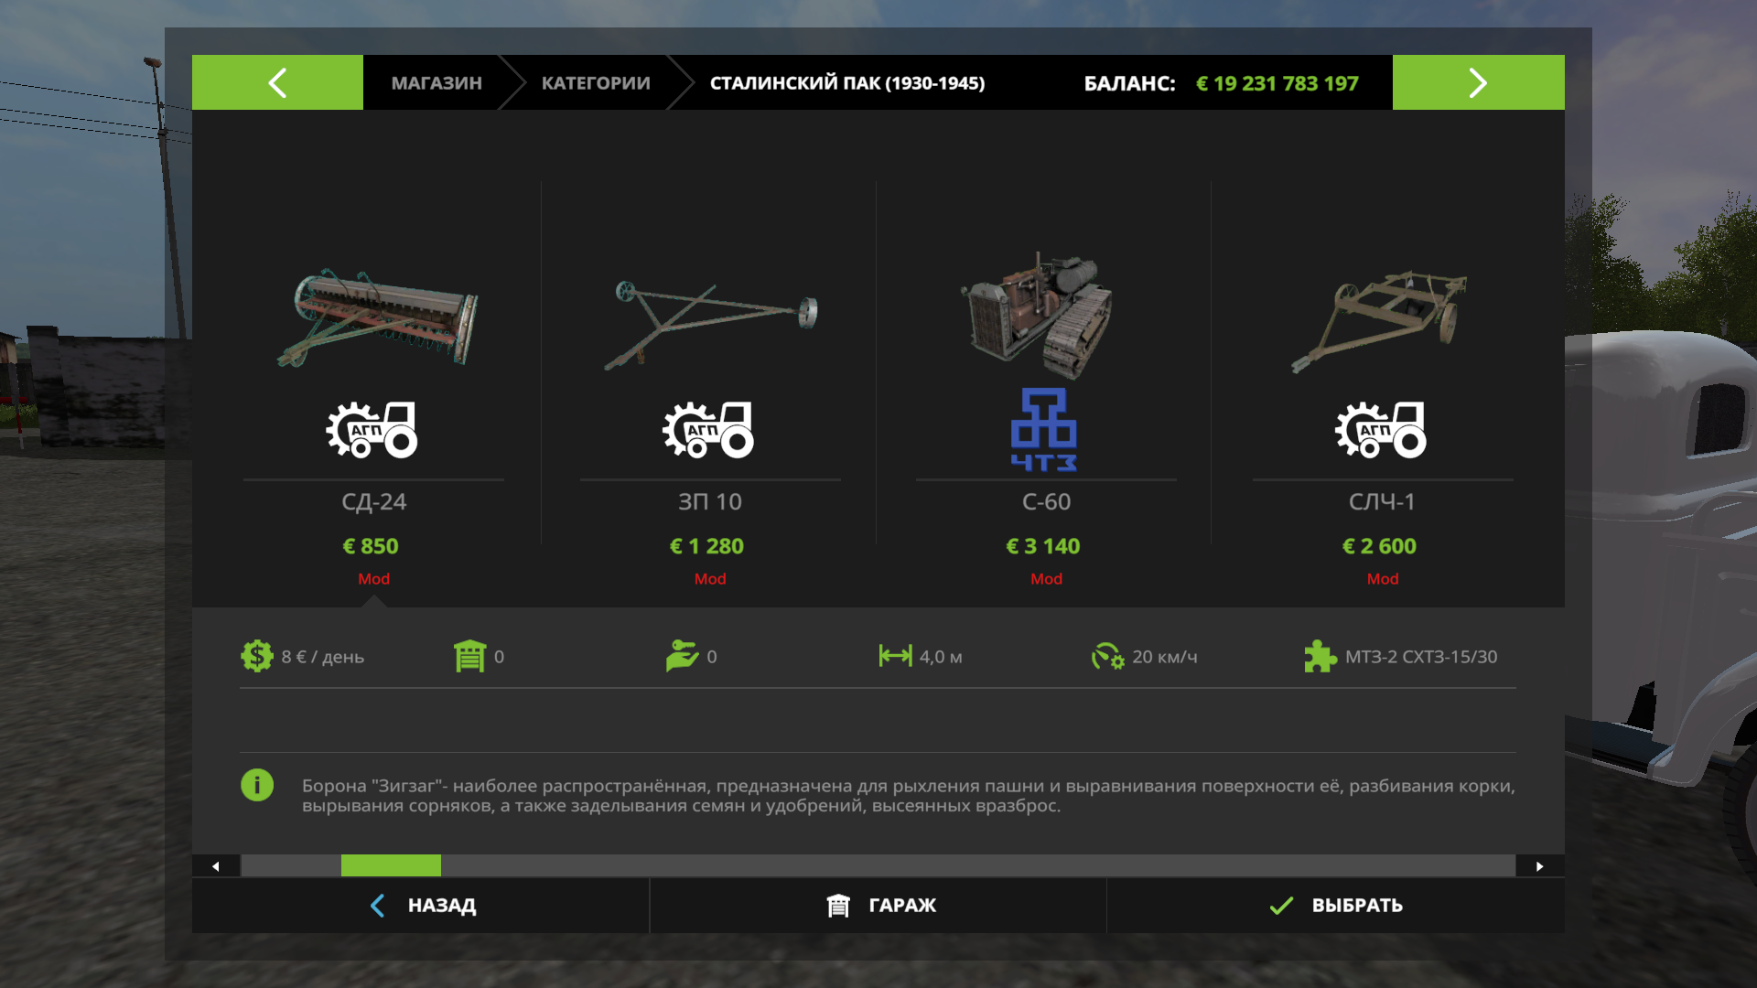The height and width of the screenshot is (988, 1757).
Task: Click the daily upkeep cost dollar icon
Action: click(257, 656)
